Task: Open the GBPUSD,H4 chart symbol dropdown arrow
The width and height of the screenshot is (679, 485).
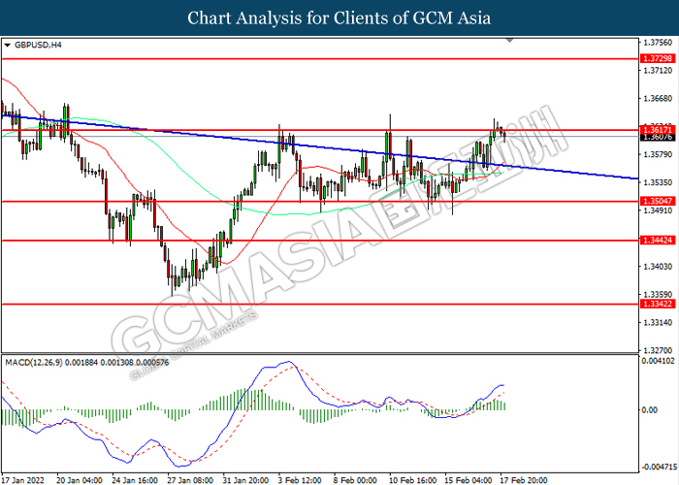Action: point(8,45)
